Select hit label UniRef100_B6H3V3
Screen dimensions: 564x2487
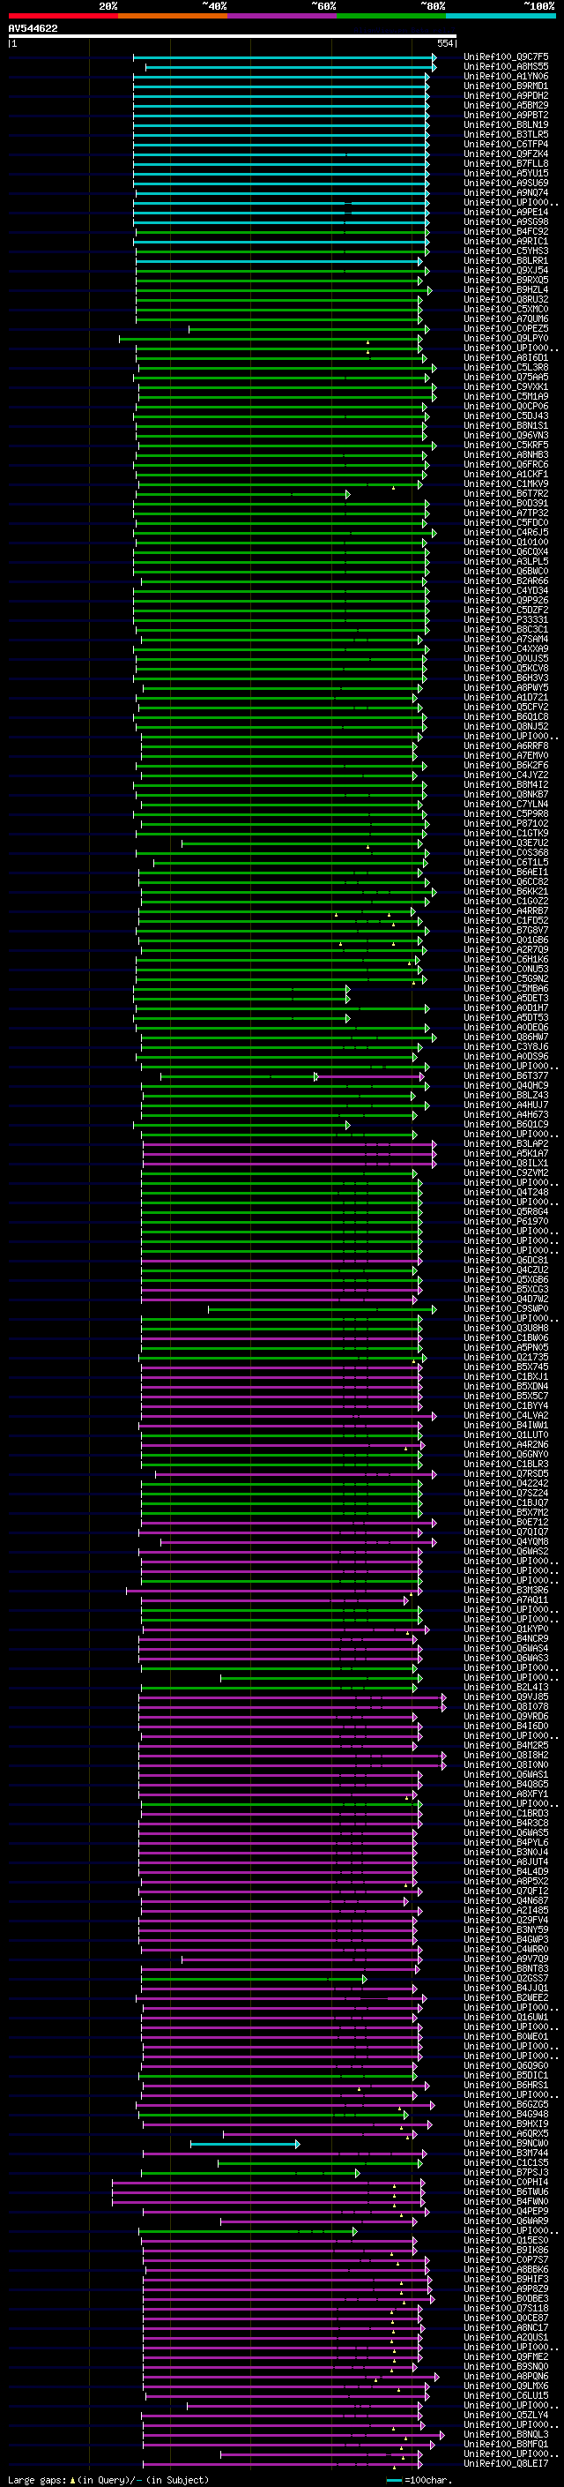[x=506, y=678]
